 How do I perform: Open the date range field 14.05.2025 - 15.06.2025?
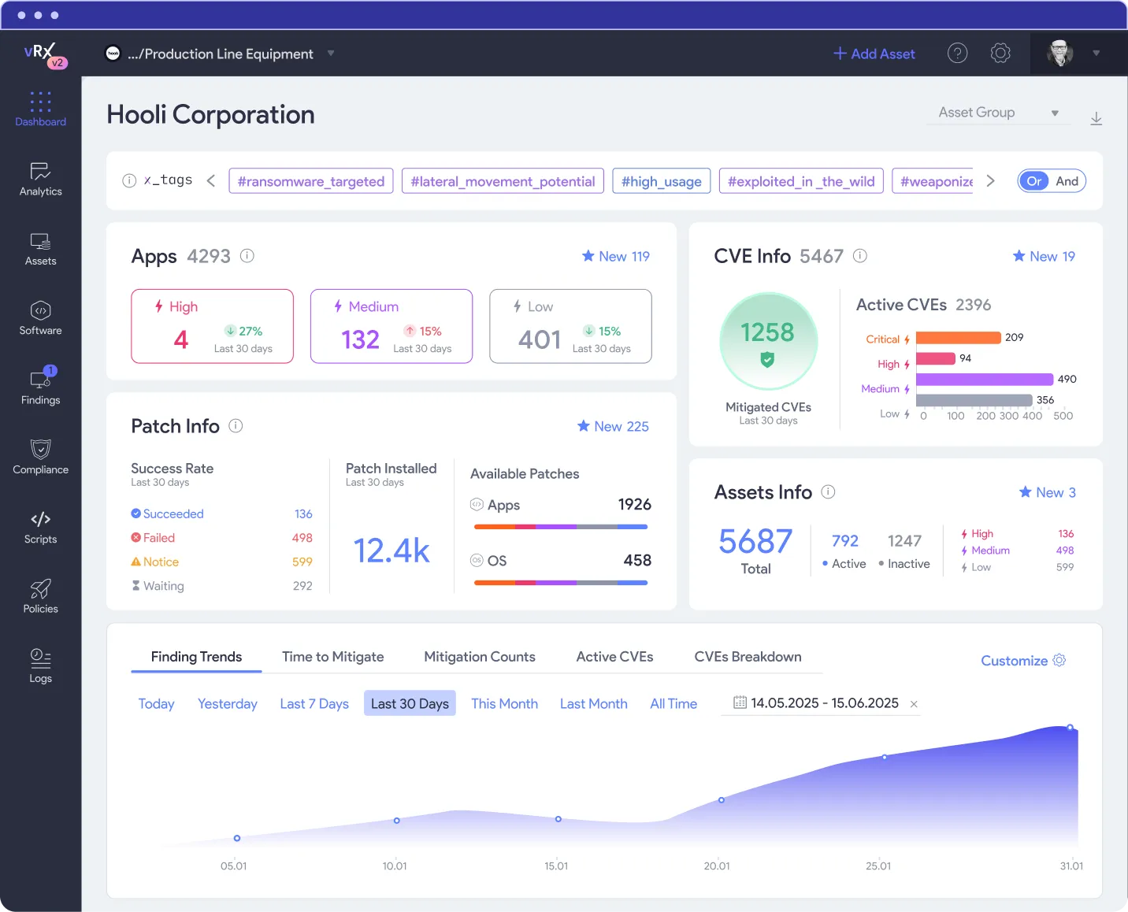point(820,703)
